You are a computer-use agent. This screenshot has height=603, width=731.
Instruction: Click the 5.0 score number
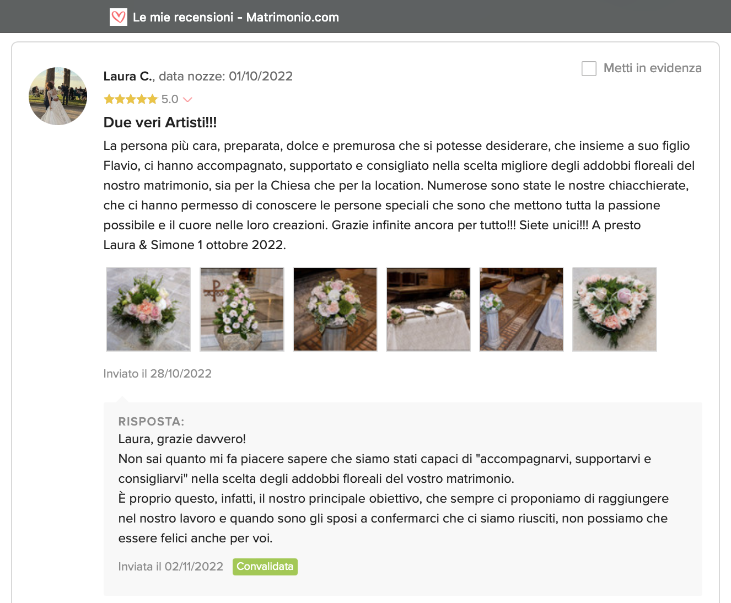[x=170, y=99]
